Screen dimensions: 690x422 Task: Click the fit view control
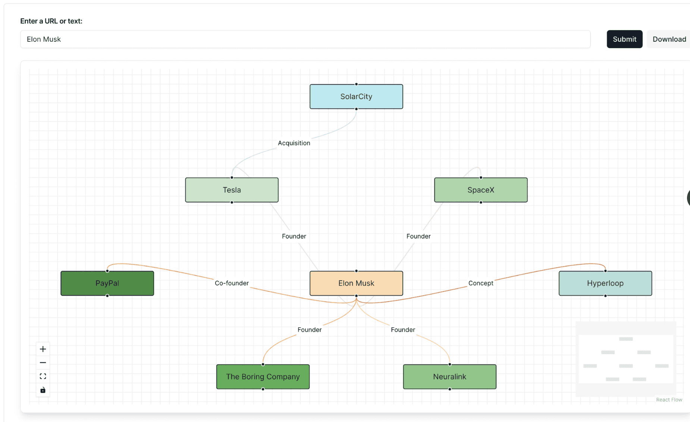coord(43,376)
